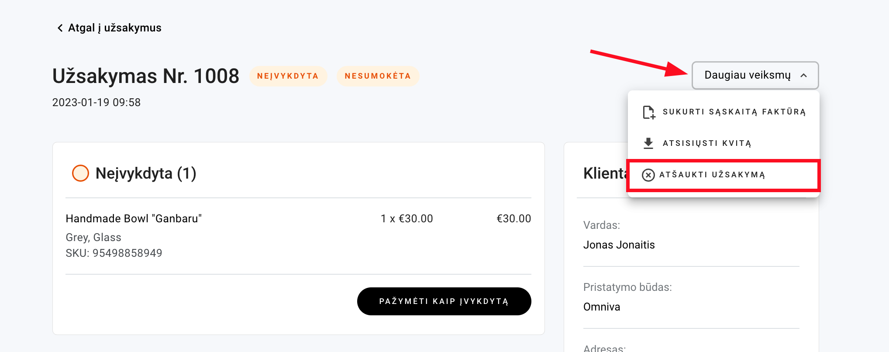
Task: Click the cancel order circled X icon
Action: (648, 175)
